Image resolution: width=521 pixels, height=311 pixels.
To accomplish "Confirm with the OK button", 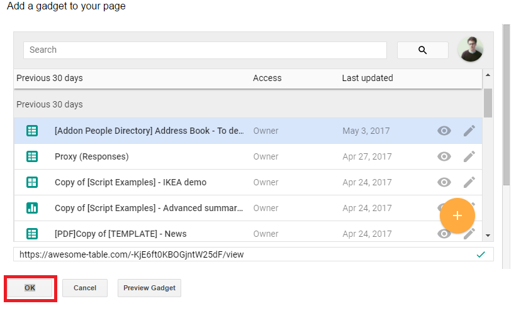I will [x=30, y=288].
